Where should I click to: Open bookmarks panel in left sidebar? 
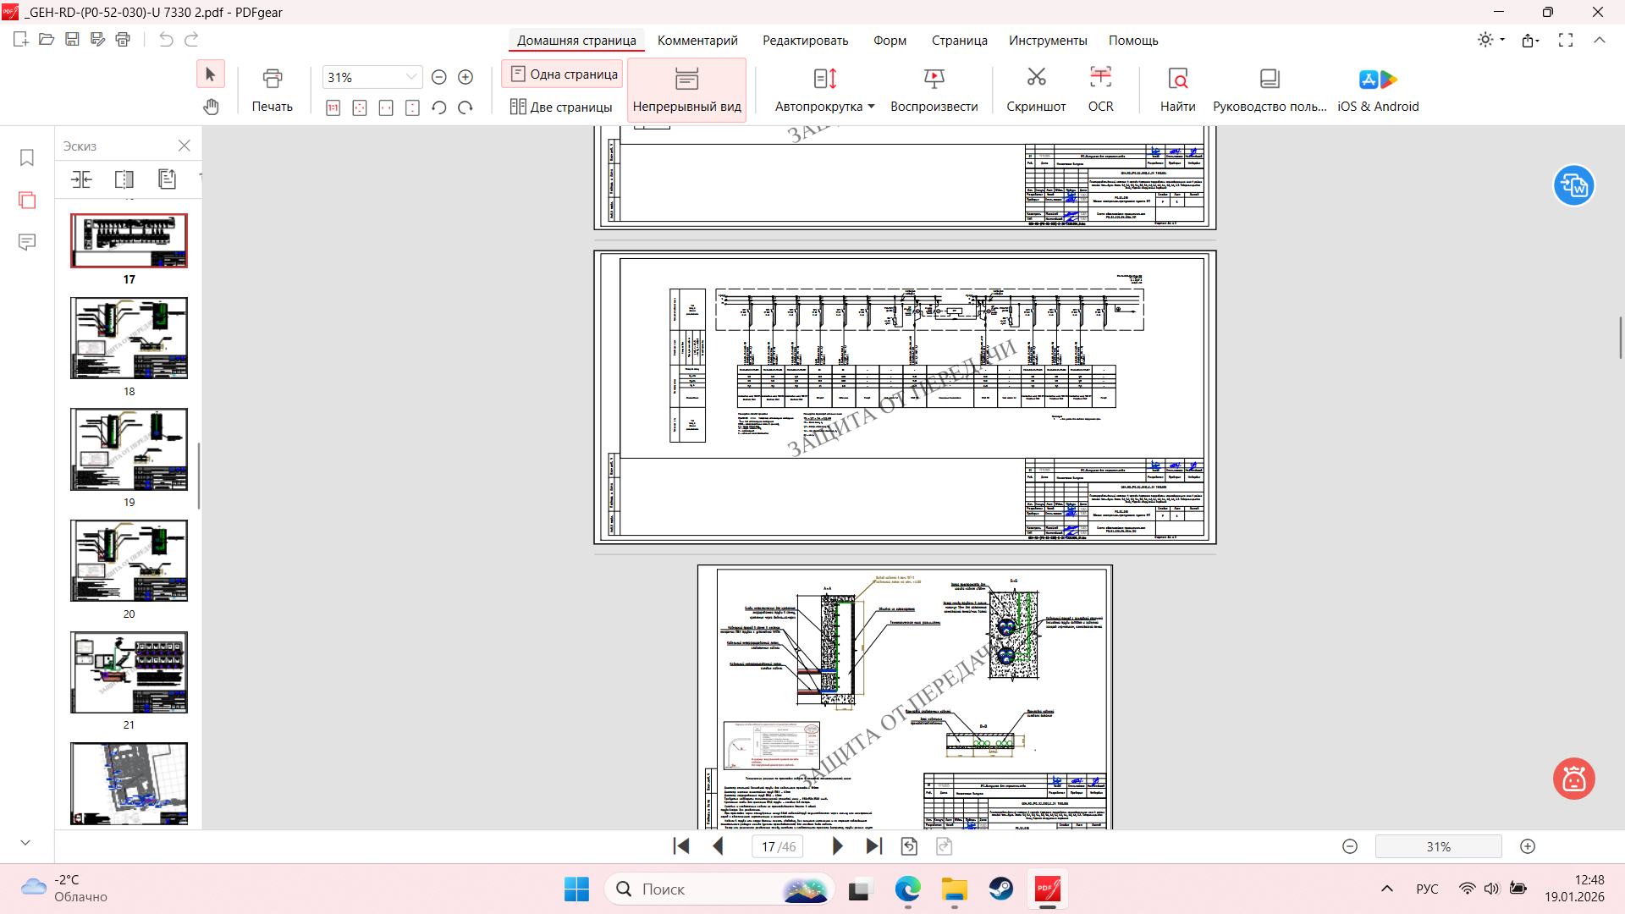[x=27, y=158]
